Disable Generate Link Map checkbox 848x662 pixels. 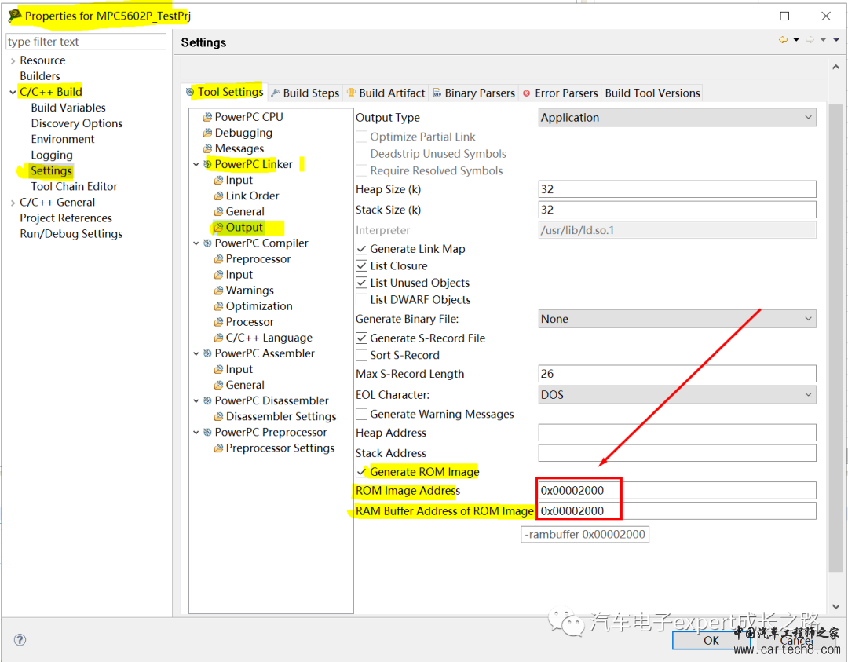pyautogui.click(x=362, y=249)
